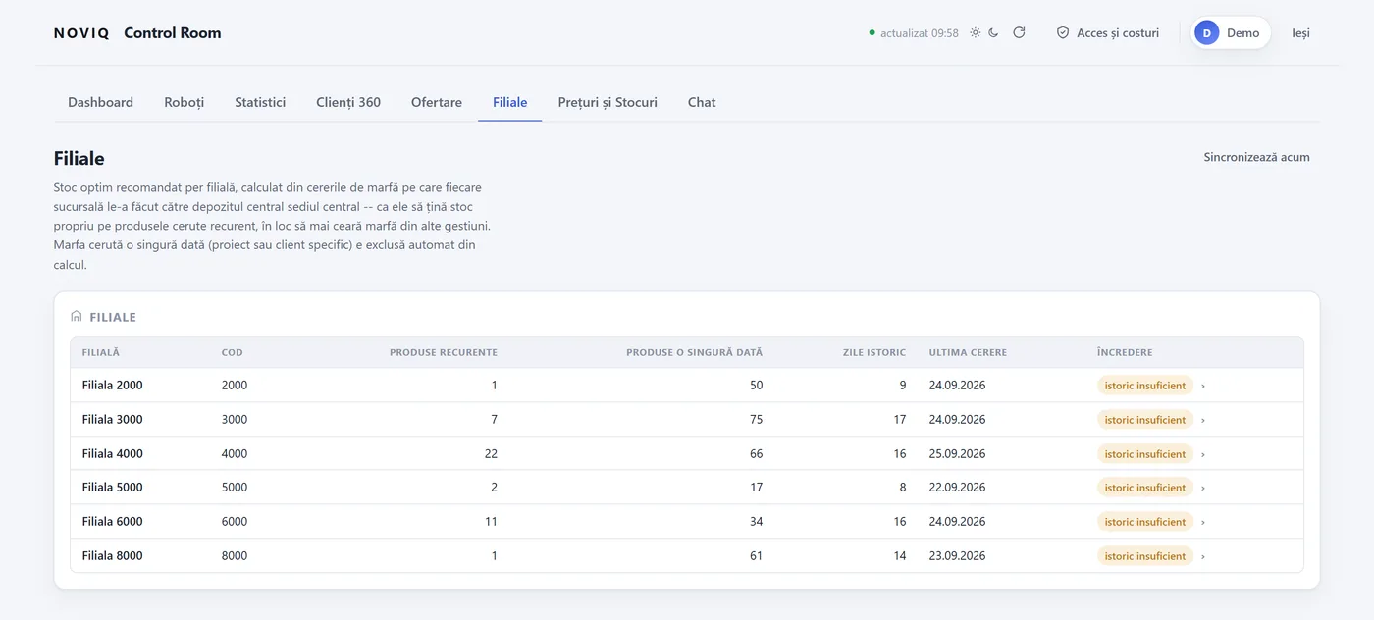Click the D avatar circle
Viewport: 1374px width, 620px height.
coord(1207,32)
